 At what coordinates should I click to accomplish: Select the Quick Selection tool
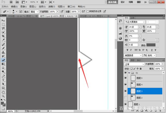3,32
